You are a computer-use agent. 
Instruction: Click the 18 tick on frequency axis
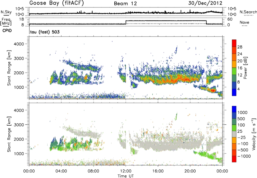[x=21, y=19]
